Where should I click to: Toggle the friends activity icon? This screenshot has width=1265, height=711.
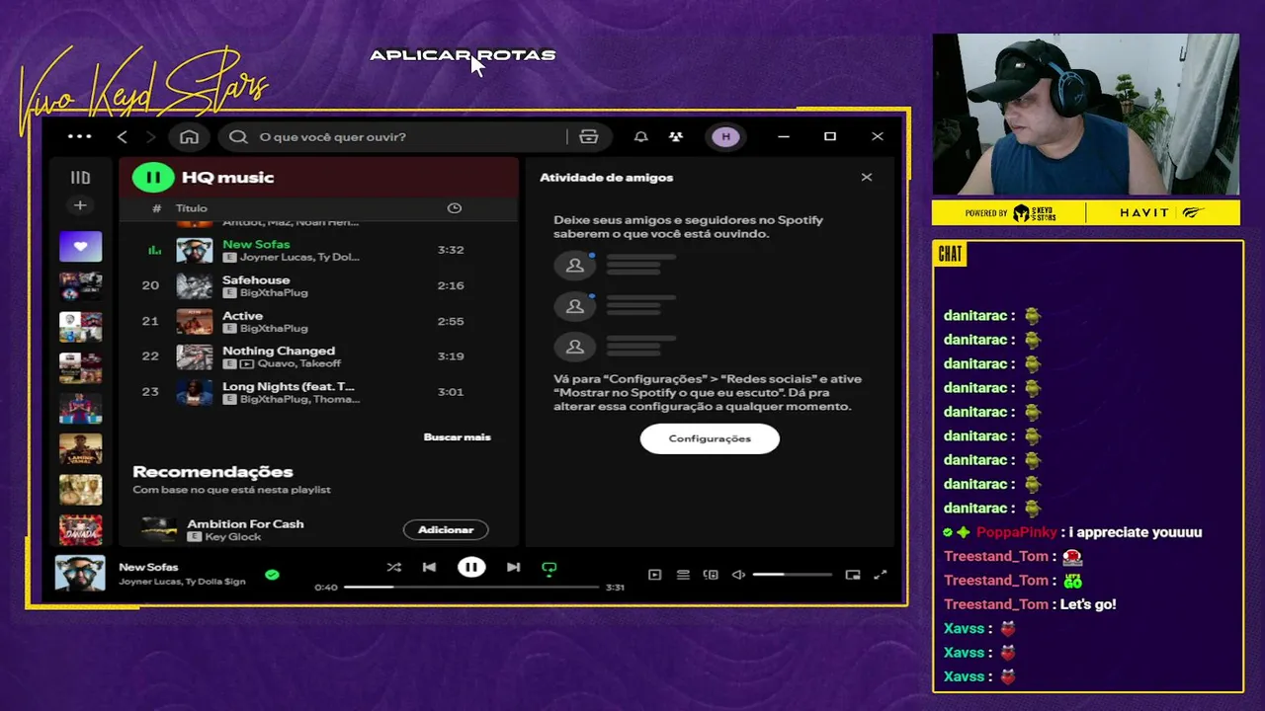676,137
